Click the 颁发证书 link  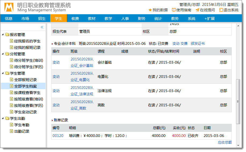pos(197,44)
